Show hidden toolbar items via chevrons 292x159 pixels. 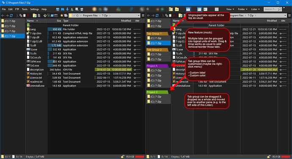click(284, 8)
